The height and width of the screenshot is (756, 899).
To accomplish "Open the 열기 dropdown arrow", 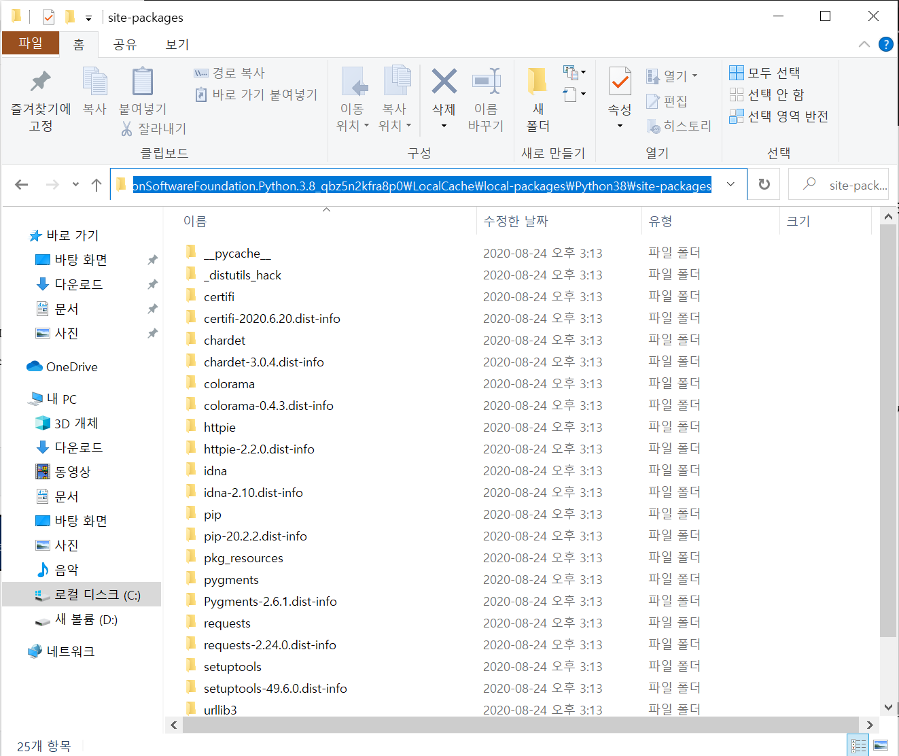I will 694,75.
